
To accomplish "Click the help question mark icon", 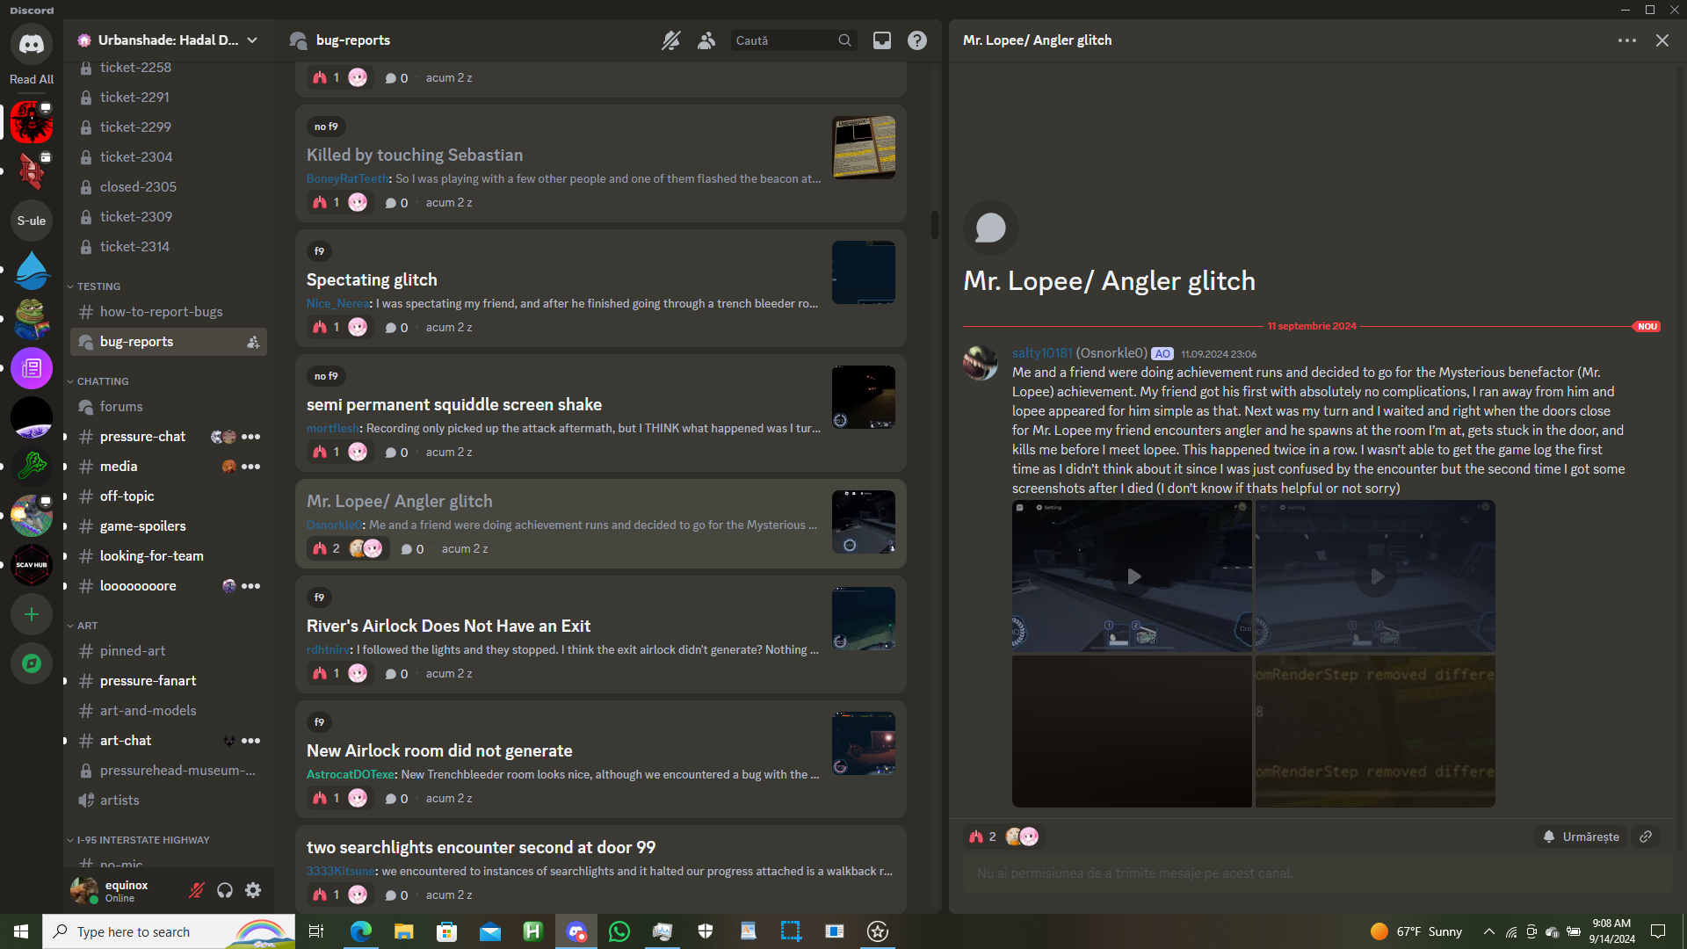I will coord(916,40).
